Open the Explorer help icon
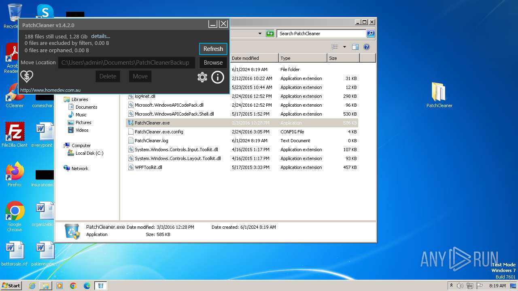This screenshot has width=518, height=291. point(367,47)
